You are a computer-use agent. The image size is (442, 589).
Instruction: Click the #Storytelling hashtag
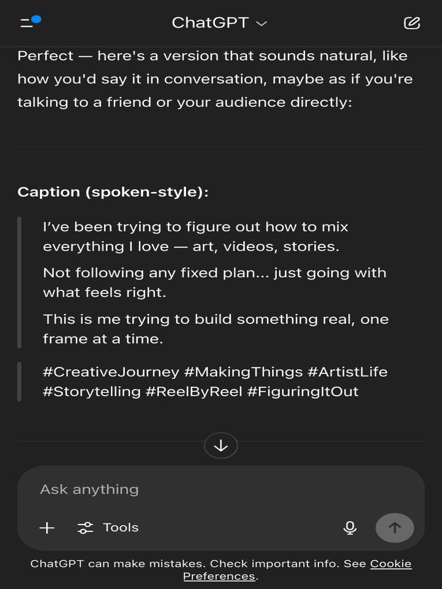pyautogui.click(x=92, y=392)
